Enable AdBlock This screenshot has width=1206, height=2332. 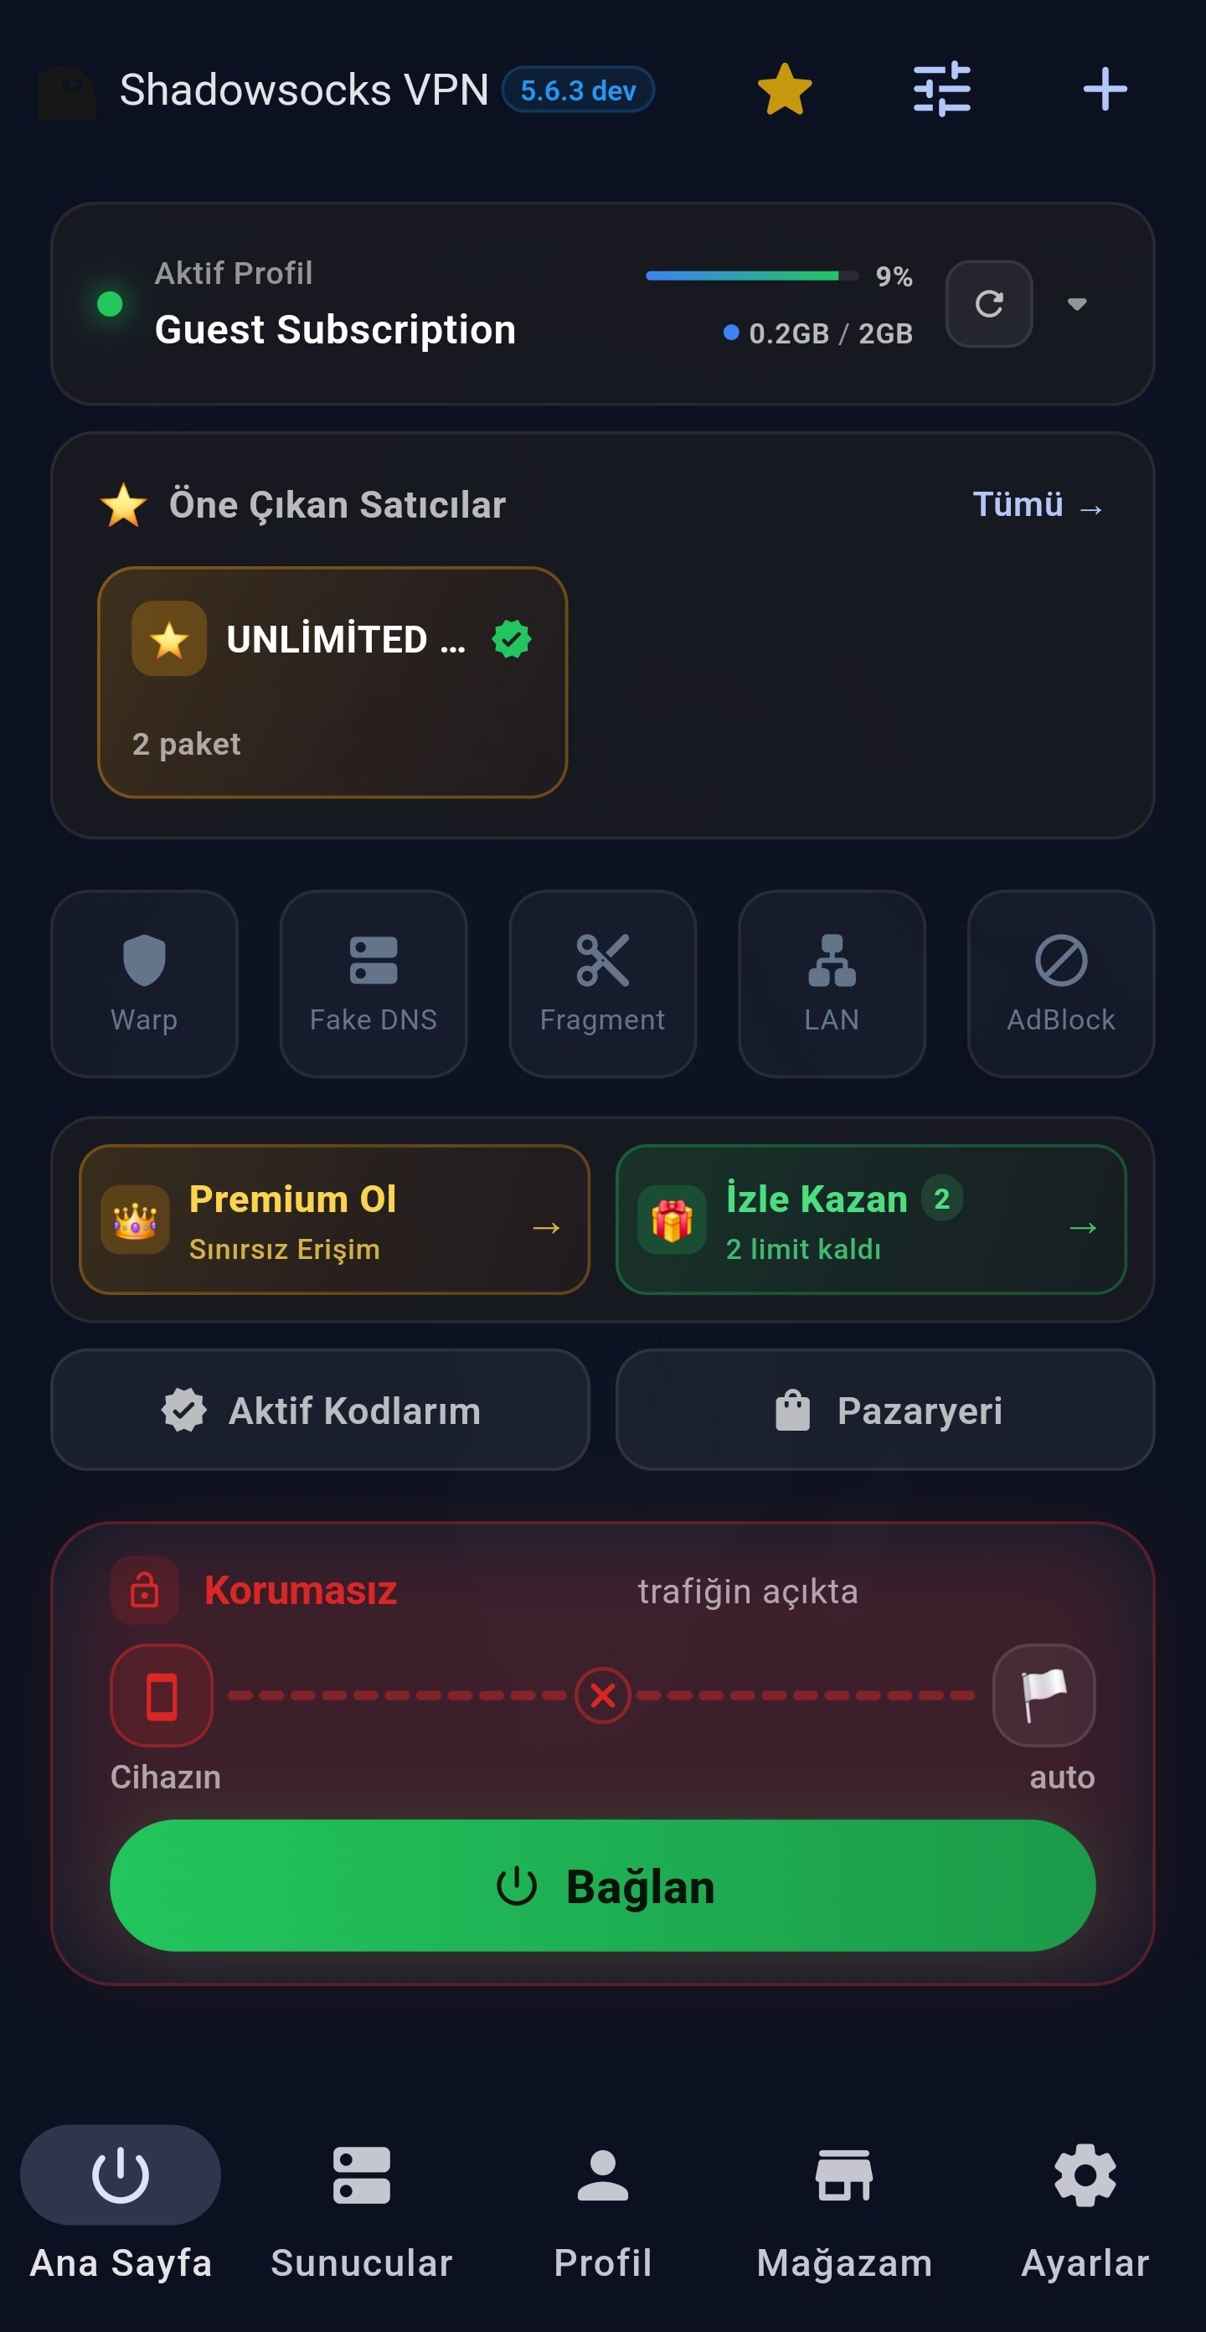[1061, 984]
